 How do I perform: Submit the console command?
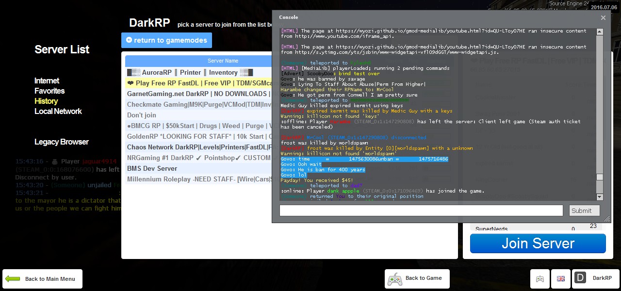coord(585,210)
